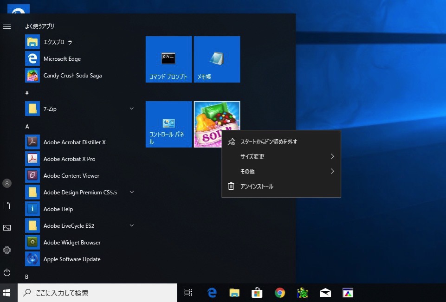446x302 pixels.
Task: Open Task View on the taskbar
Action: pyautogui.click(x=188, y=293)
